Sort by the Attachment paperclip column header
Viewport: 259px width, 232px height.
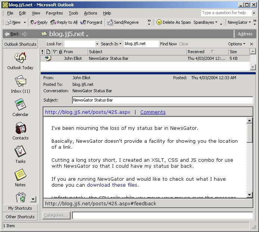(60, 52)
